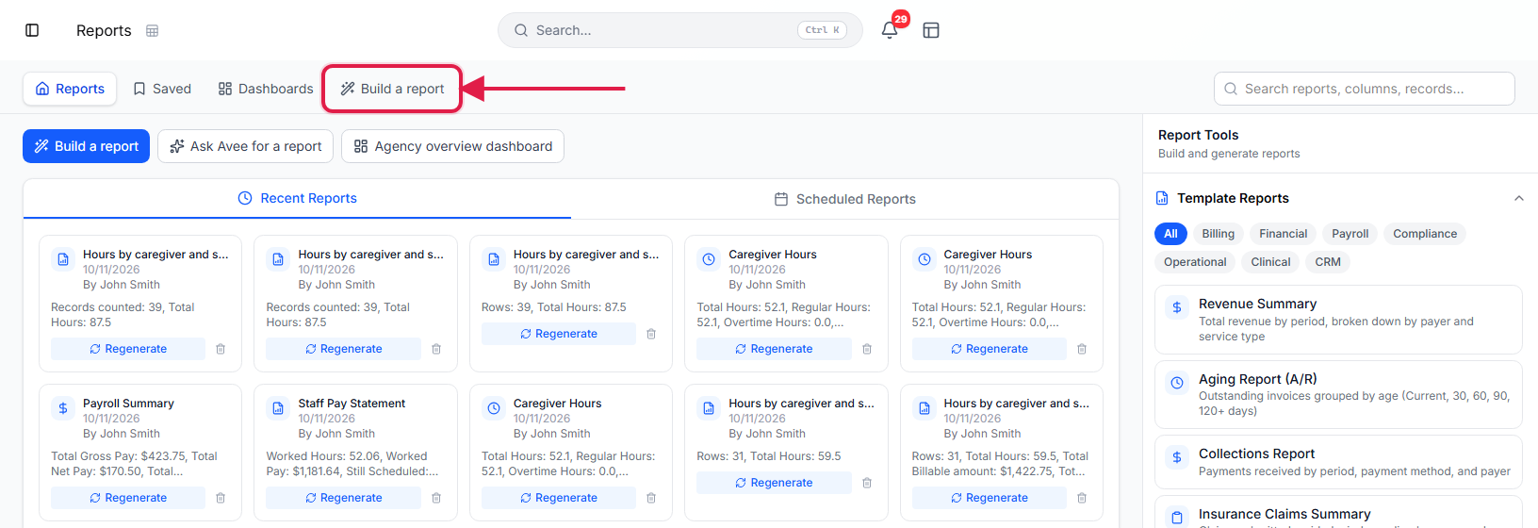1538x528 pixels.
Task: Click the dollar icon on Payroll Summary card
Action: click(63, 408)
